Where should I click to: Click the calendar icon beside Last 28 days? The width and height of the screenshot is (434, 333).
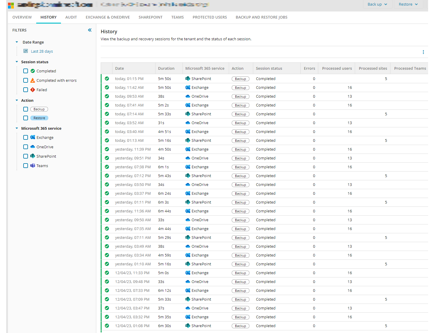point(26,51)
